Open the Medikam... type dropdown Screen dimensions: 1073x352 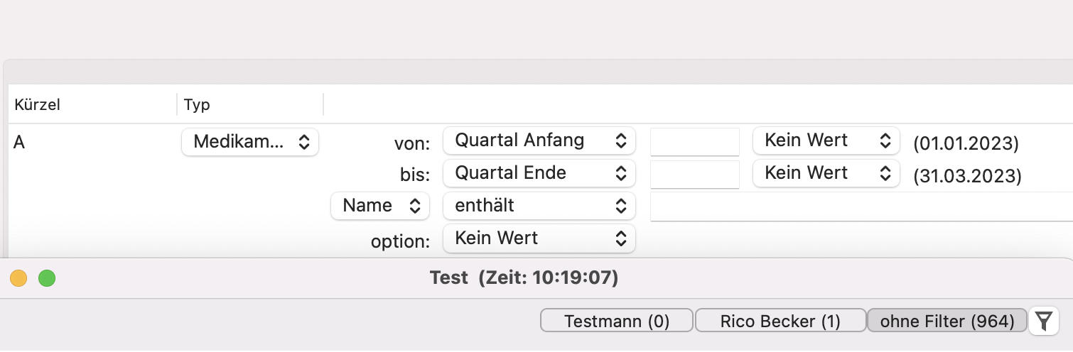coord(250,142)
